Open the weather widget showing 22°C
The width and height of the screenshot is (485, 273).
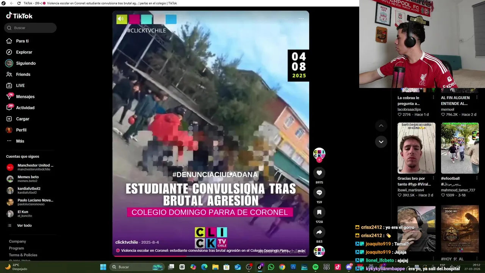click(x=16, y=267)
